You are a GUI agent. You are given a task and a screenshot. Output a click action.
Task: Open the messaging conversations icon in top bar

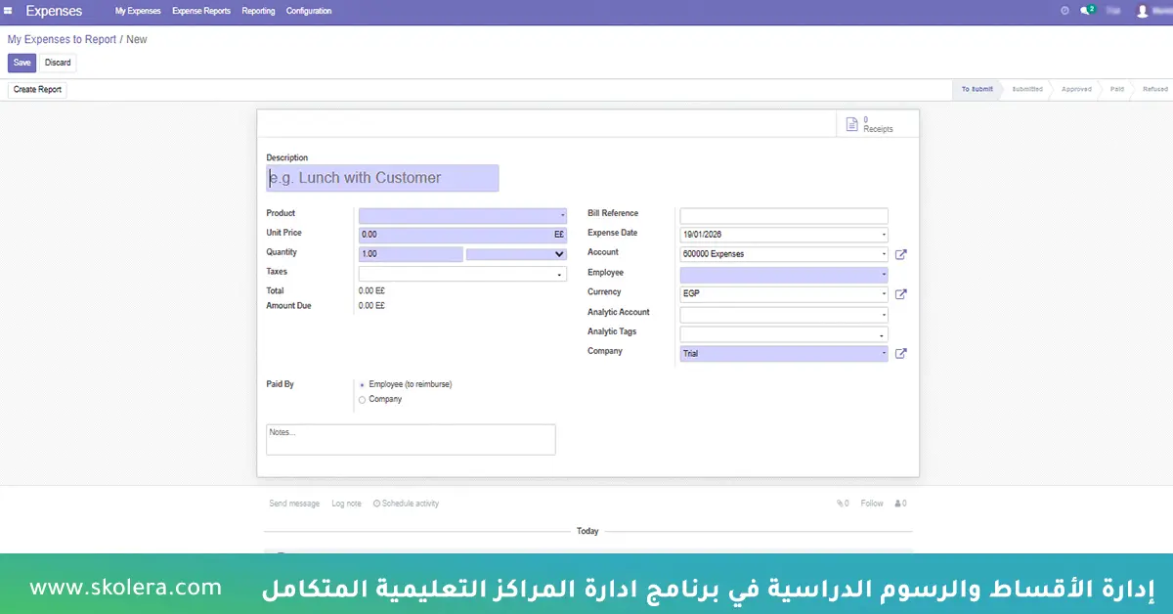pos(1087,11)
